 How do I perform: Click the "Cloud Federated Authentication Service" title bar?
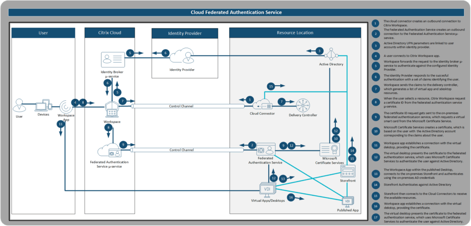click(x=236, y=12)
